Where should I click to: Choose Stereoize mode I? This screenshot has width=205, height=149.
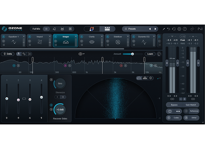57,97
